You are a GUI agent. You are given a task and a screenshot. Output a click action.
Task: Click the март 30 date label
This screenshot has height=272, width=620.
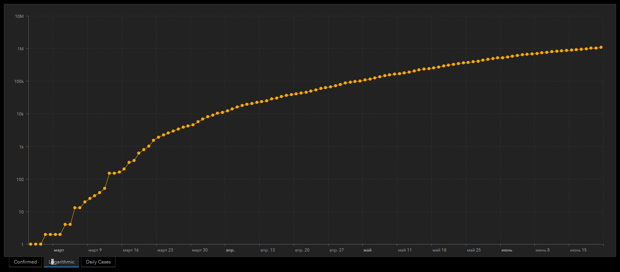(x=200, y=250)
